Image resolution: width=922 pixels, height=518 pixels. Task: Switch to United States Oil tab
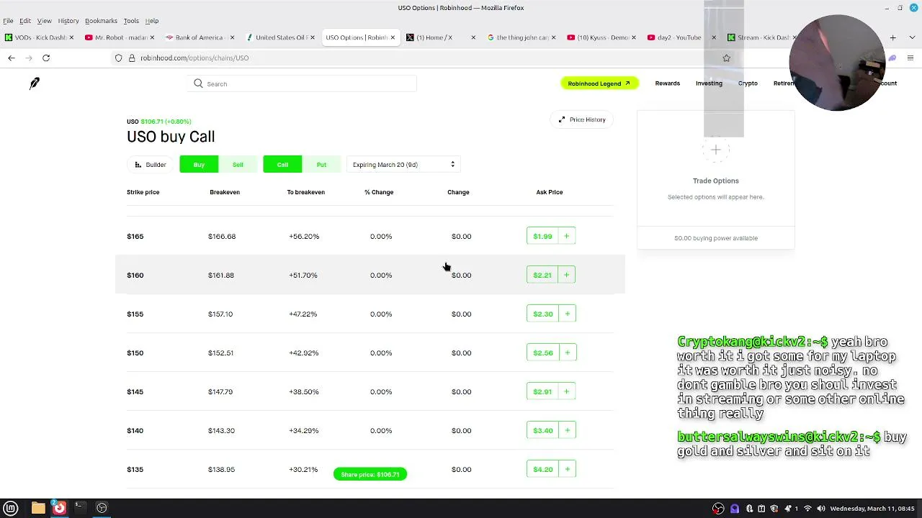[x=280, y=37]
